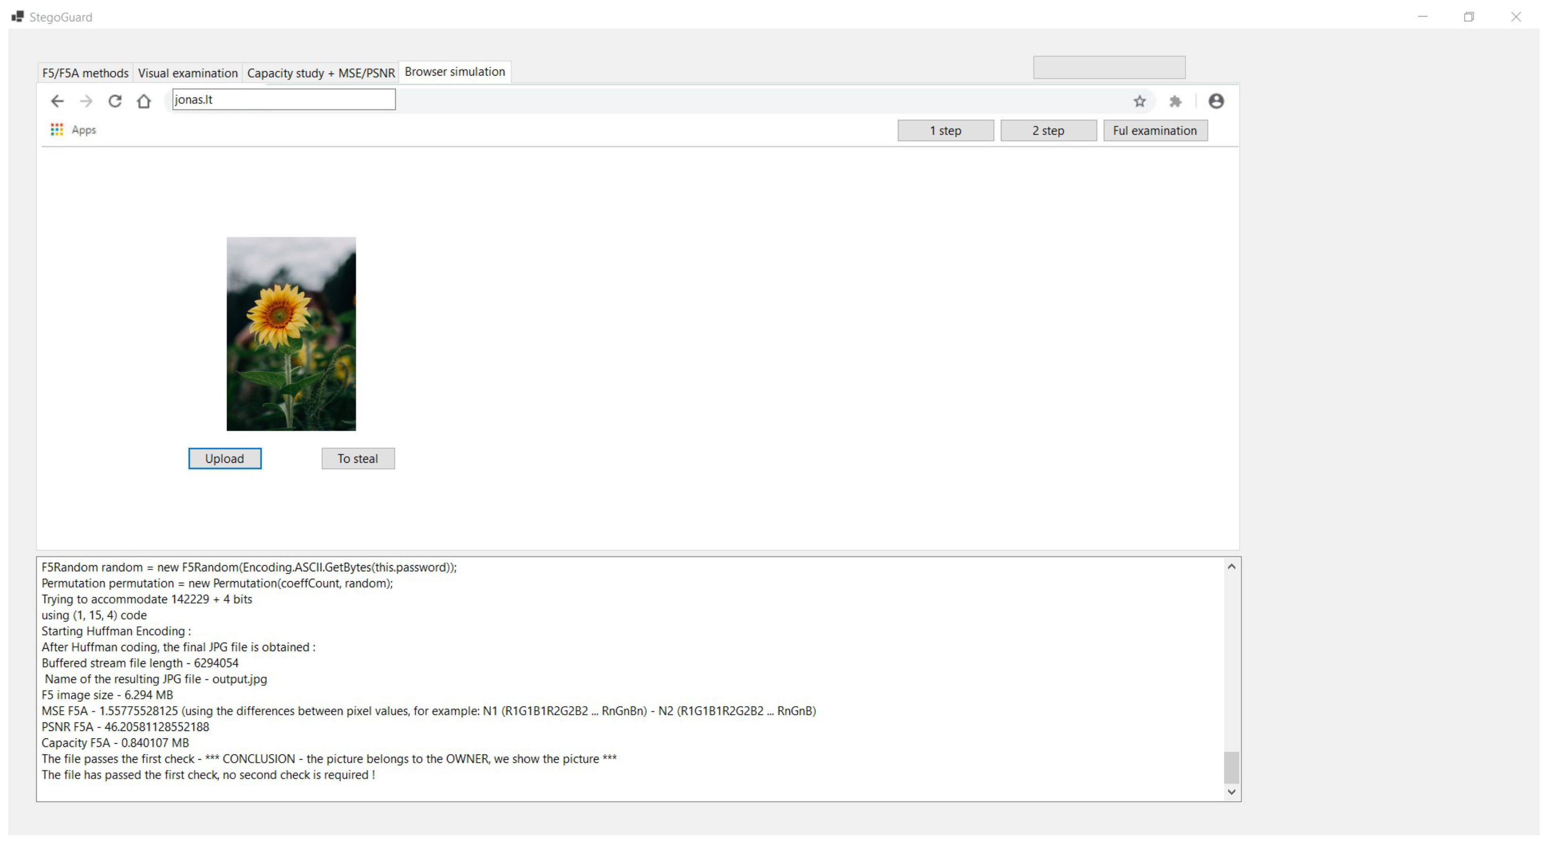This screenshot has width=1550, height=848.
Task: Go to home via house icon
Action: coord(143,101)
